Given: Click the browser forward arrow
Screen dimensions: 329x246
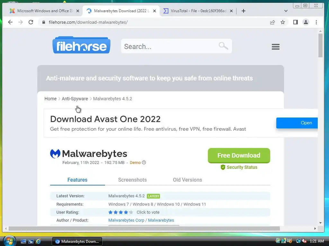Looking at the screenshot, I should coord(20,22).
